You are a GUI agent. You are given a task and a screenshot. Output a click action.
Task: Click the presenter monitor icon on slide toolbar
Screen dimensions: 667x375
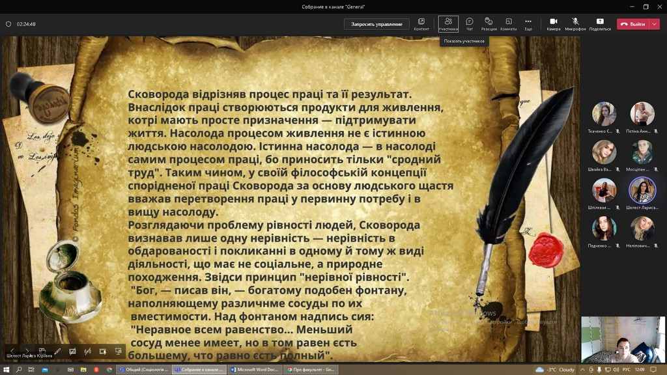click(x=119, y=351)
